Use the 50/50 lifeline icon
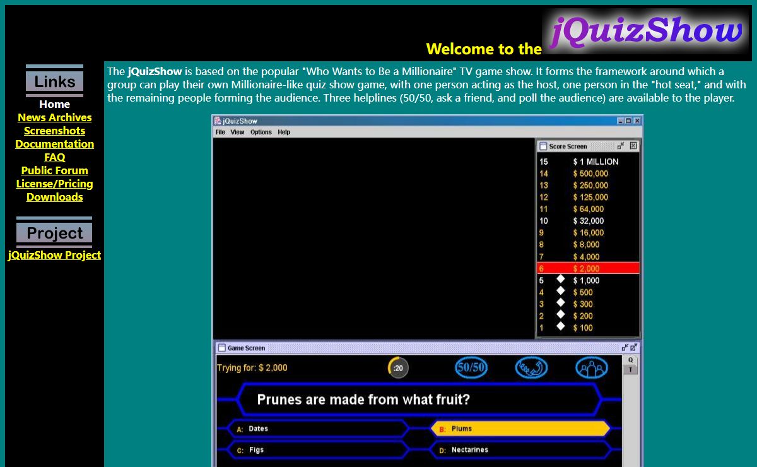 click(471, 367)
